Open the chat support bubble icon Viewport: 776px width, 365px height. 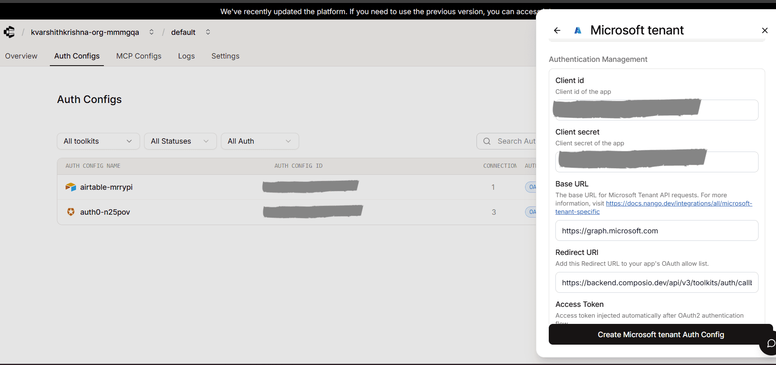coord(770,343)
